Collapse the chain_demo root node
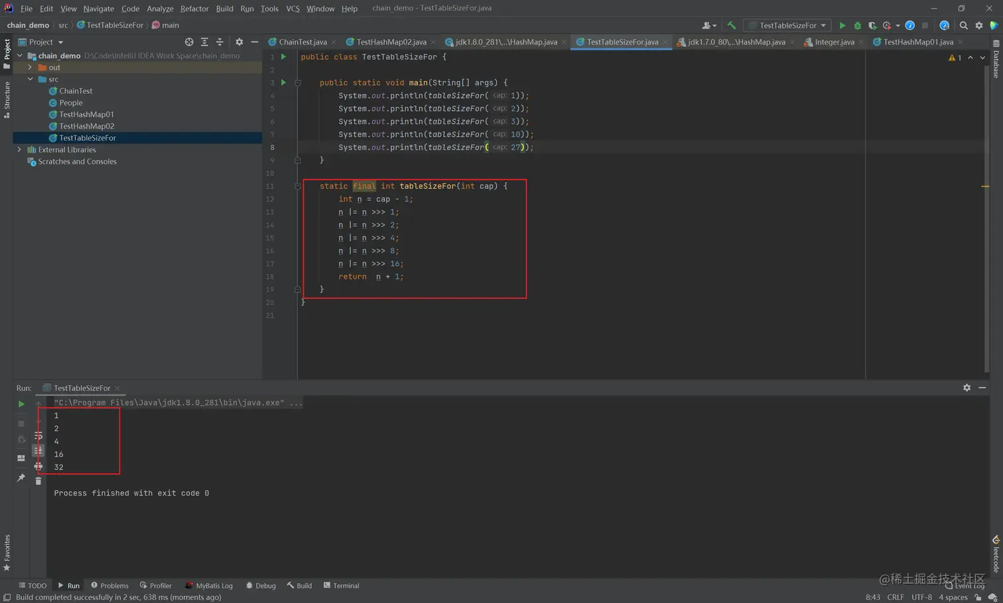This screenshot has height=603, width=1003. coord(20,56)
